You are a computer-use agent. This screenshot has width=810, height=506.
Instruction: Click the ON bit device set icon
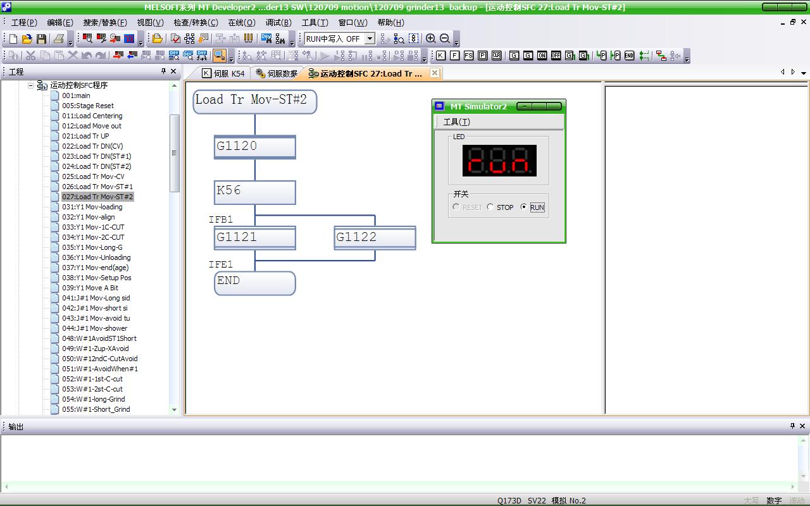tap(542, 56)
